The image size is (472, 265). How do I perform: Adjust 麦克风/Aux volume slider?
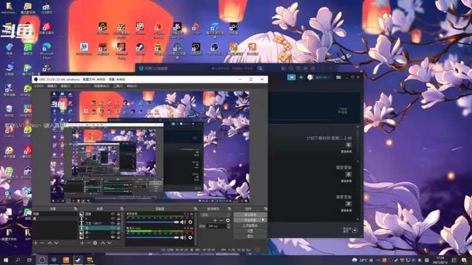(x=153, y=237)
